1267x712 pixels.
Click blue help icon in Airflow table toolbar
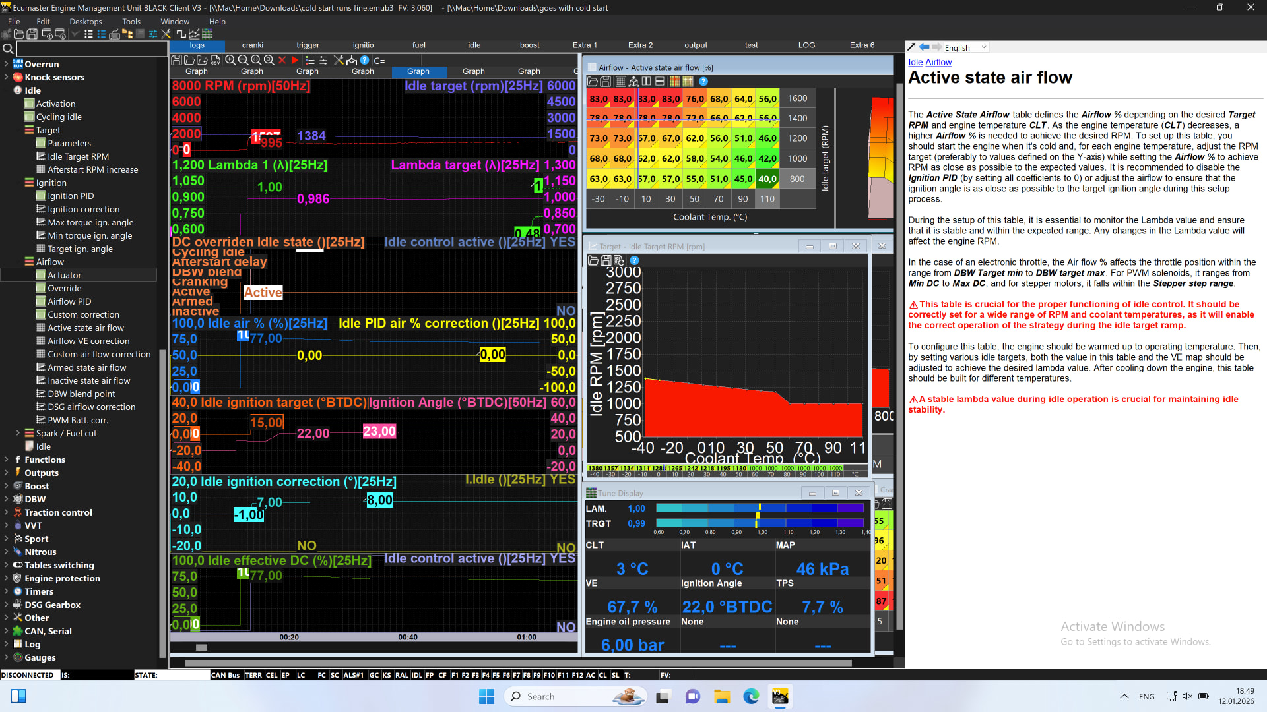[703, 81]
